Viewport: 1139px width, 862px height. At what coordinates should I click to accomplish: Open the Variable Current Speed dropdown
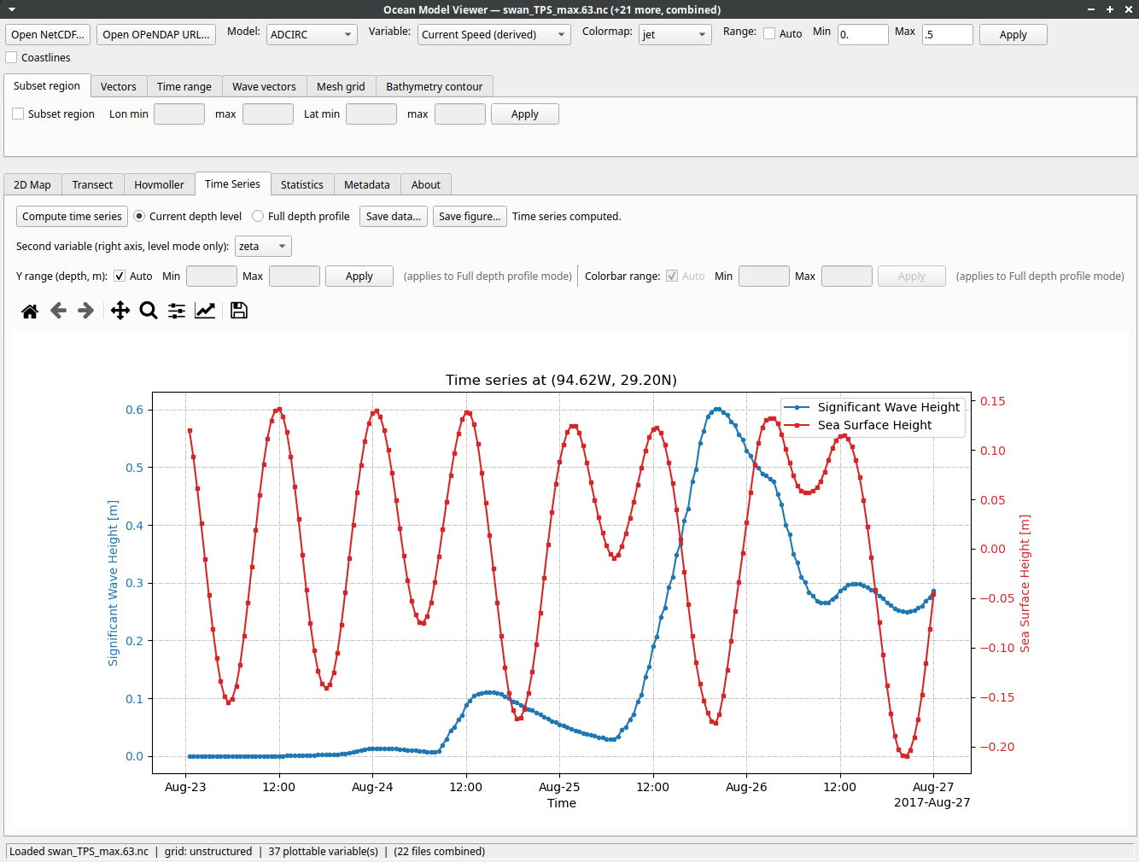pos(494,34)
